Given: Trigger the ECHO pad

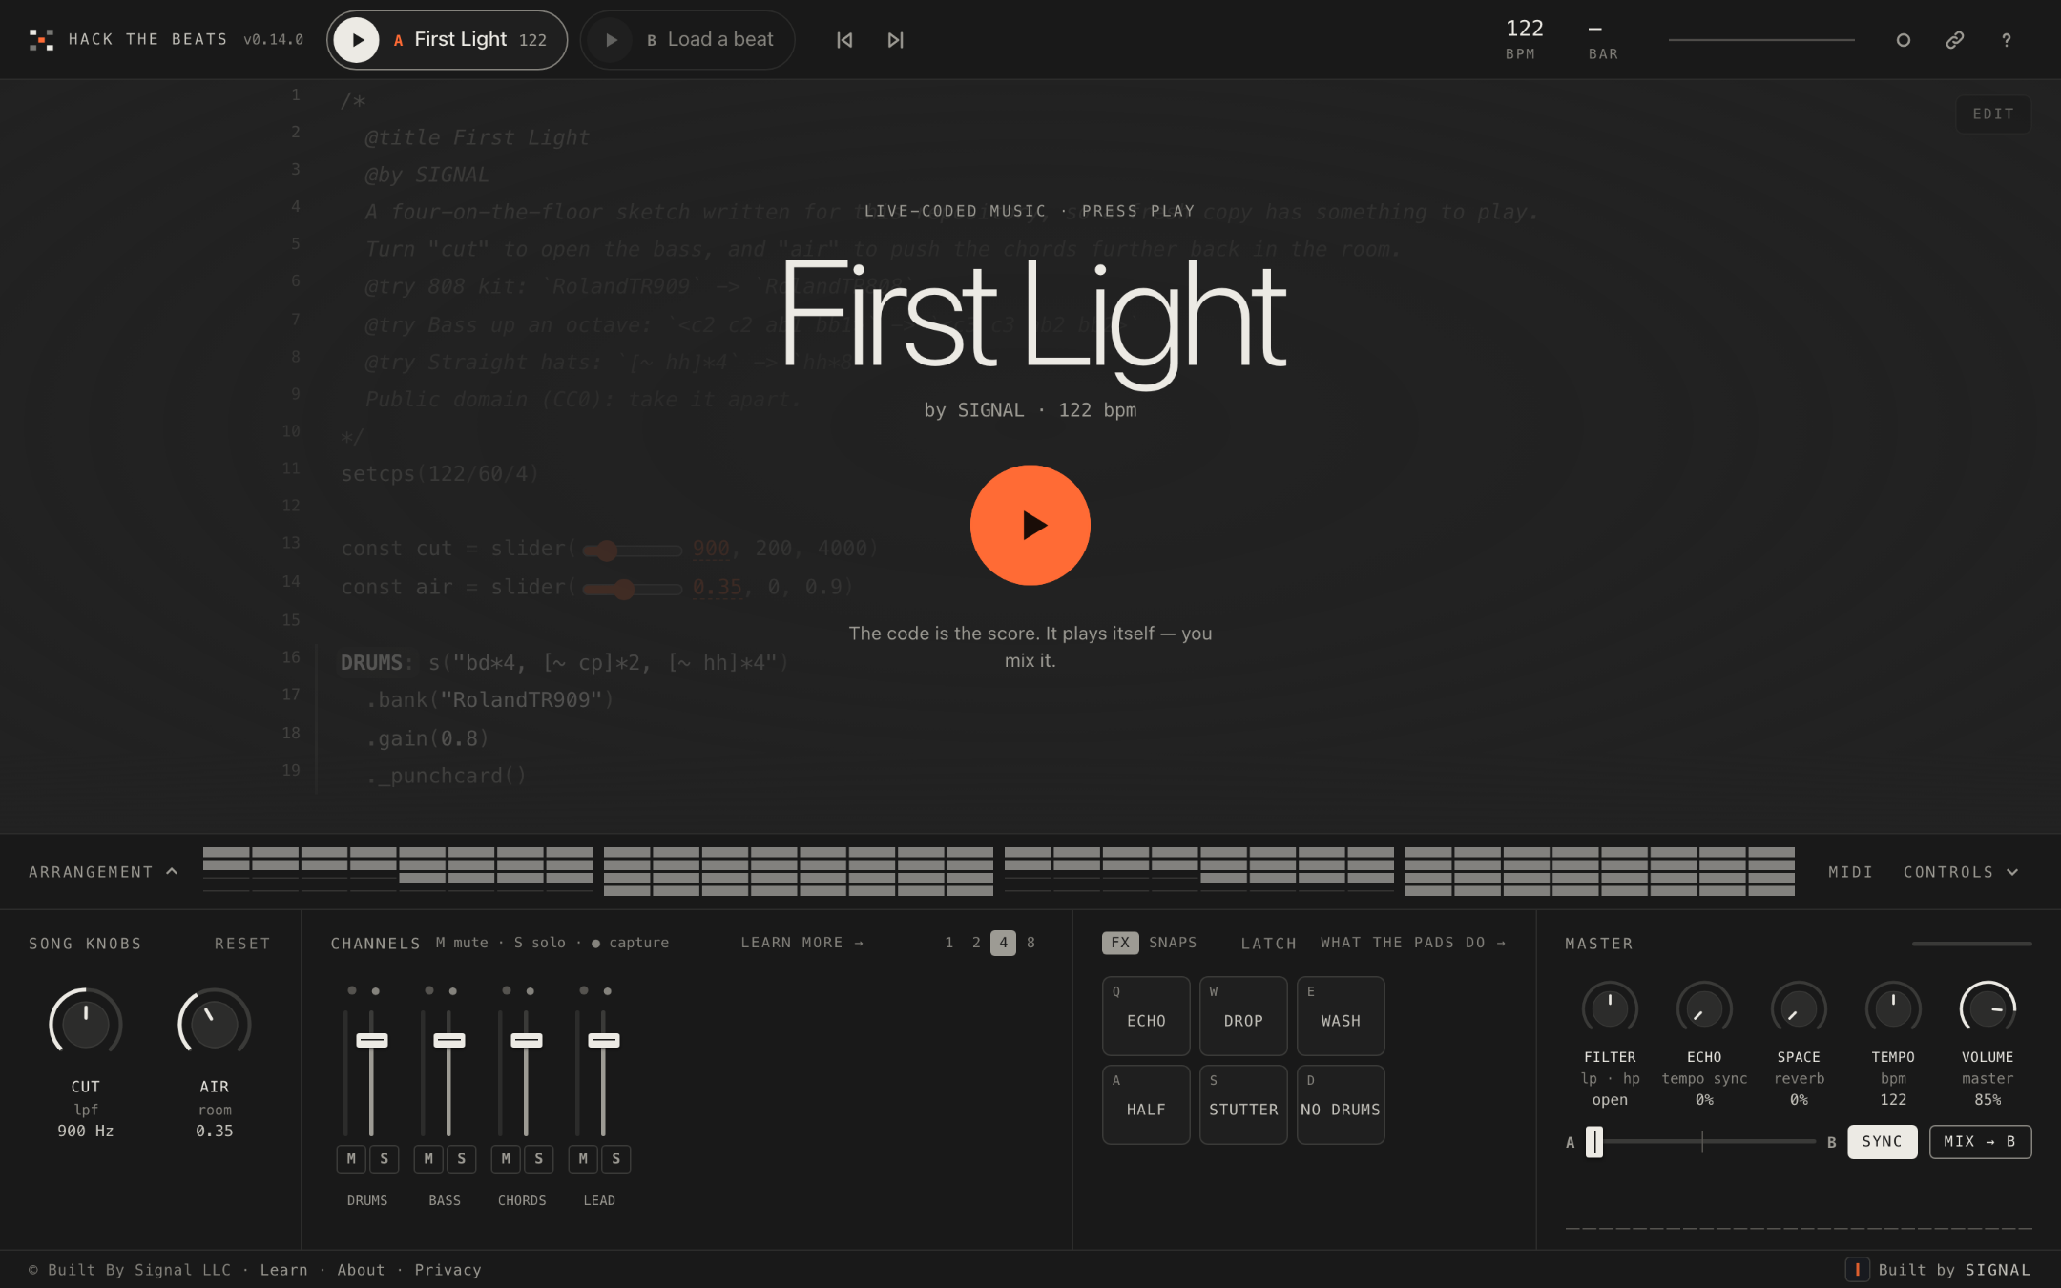Looking at the screenshot, I should [x=1146, y=1015].
